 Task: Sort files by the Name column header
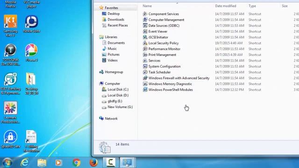point(147,6)
